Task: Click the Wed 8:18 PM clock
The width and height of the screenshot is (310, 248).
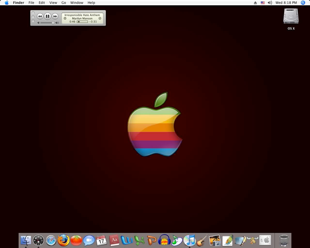Action: [286, 3]
